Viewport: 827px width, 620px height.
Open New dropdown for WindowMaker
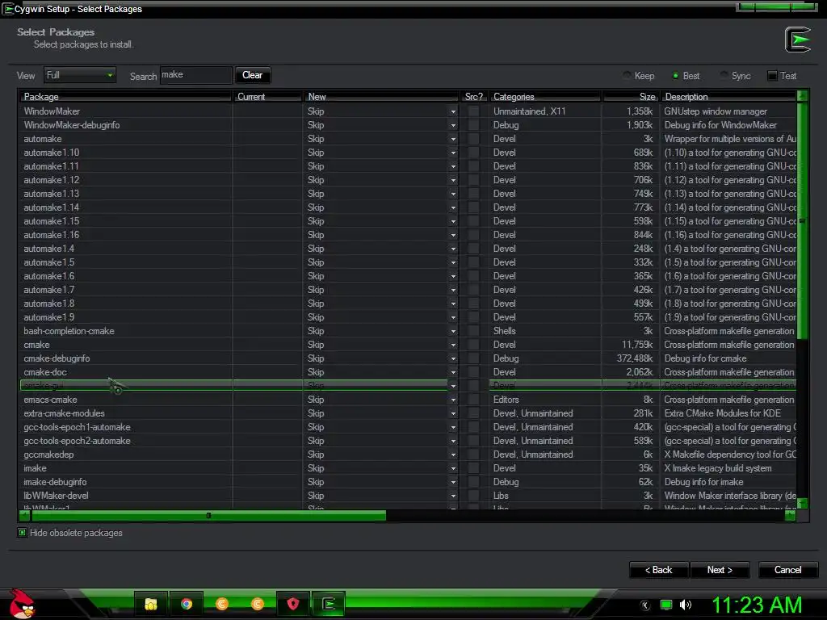(x=453, y=111)
